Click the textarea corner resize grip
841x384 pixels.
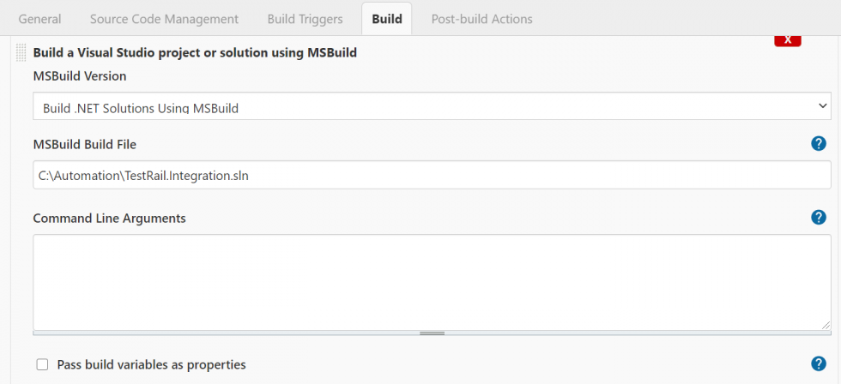(825, 324)
